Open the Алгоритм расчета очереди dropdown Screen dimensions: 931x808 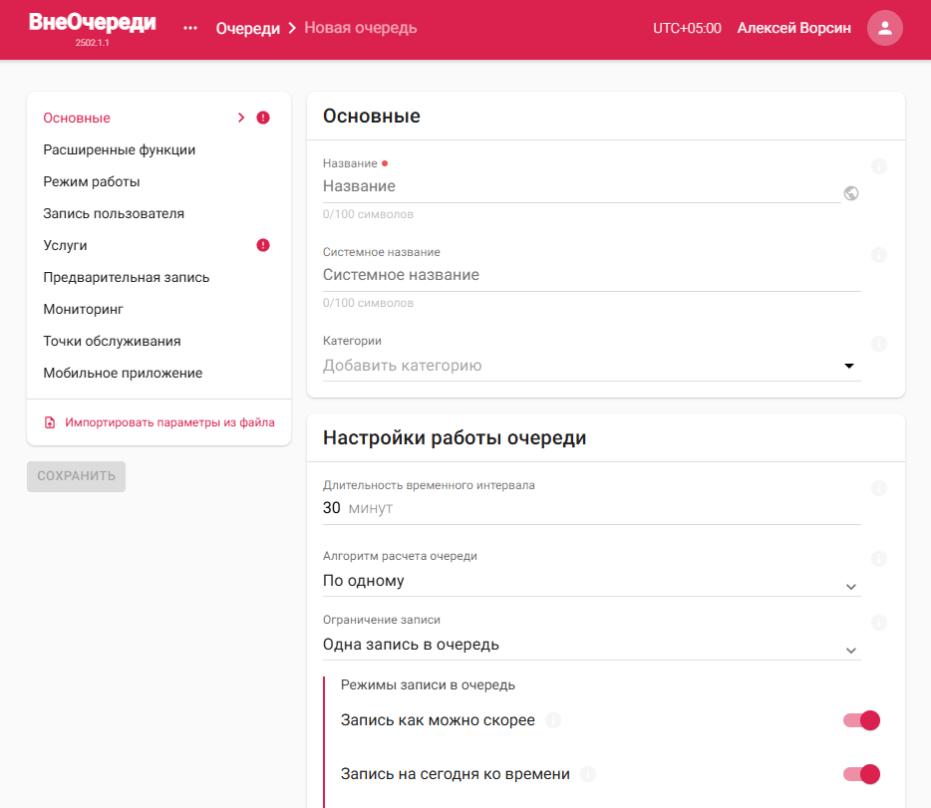(592, 581)
